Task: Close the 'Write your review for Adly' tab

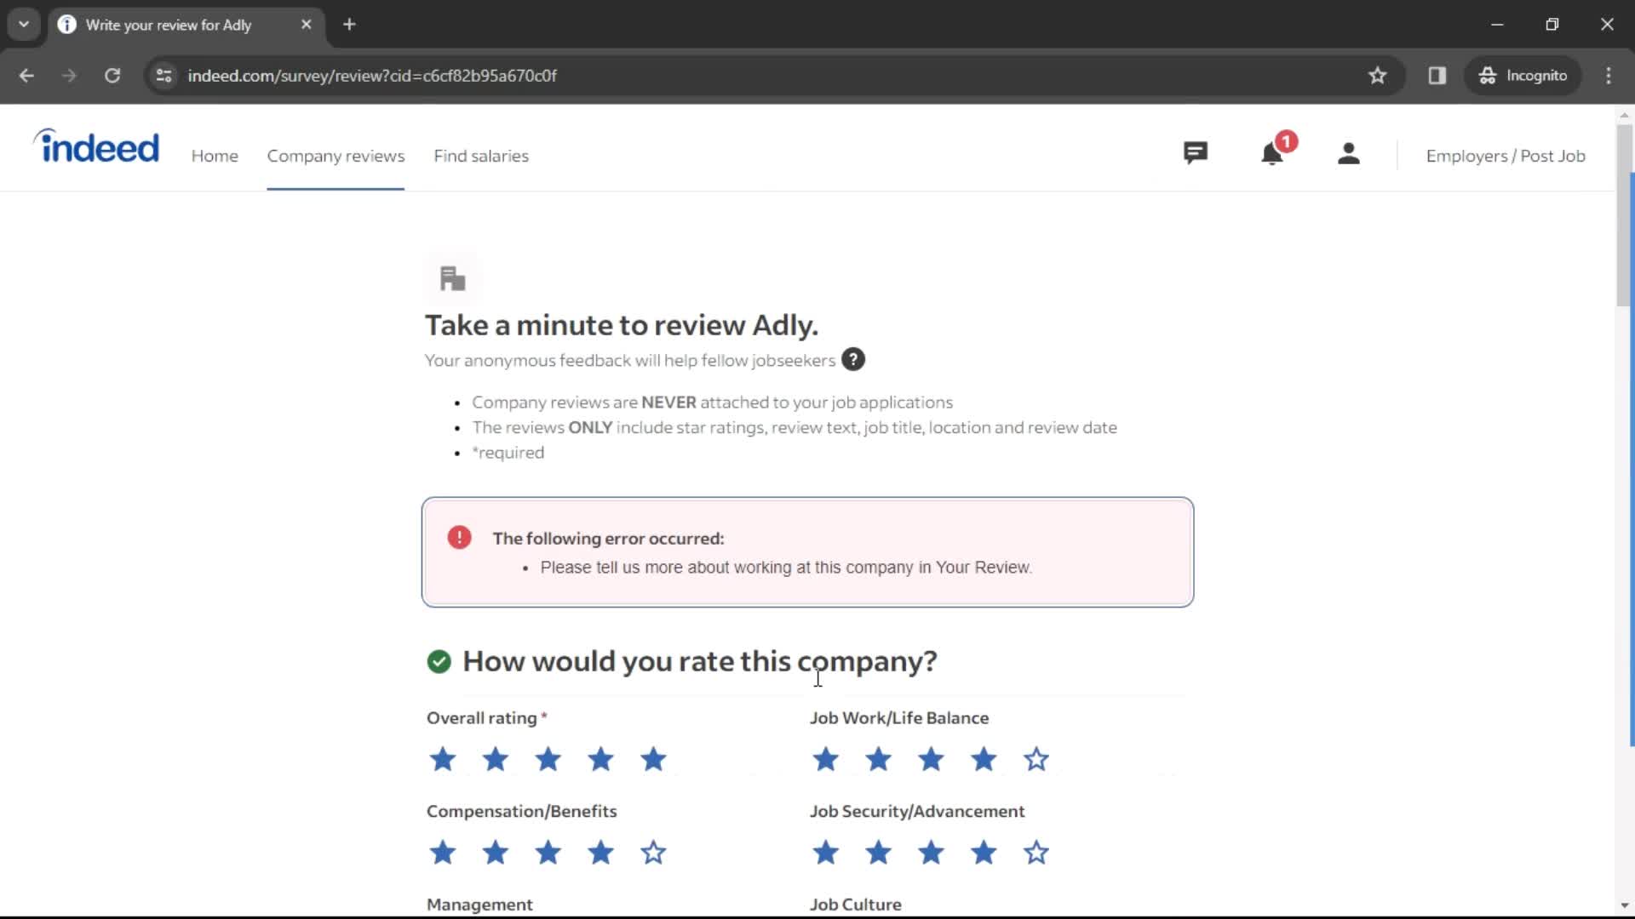Action: [x=307, y=25]
